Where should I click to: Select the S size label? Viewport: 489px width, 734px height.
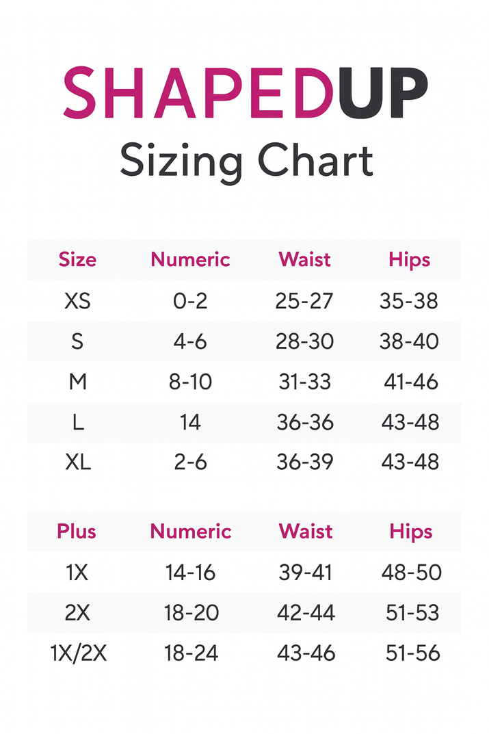tap(77, 341)
